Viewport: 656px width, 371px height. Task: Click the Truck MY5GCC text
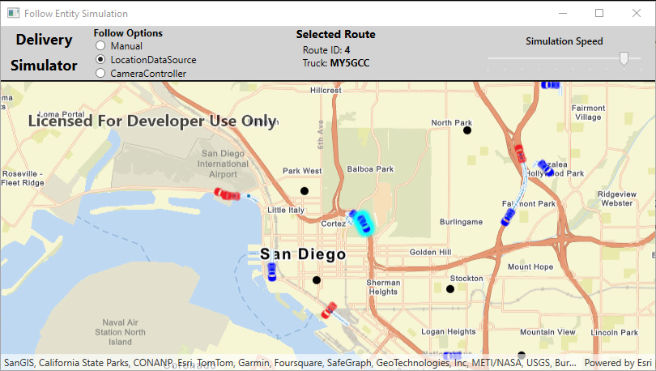coord(336,63)
